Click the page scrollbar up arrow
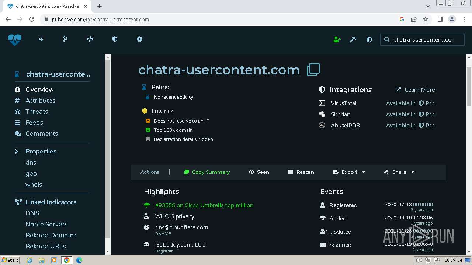472x265 pixels. [469, 57]
